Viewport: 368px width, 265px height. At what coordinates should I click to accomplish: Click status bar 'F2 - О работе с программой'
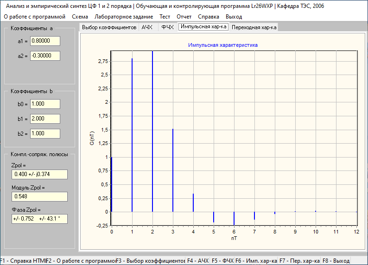(x=81, y=261)
